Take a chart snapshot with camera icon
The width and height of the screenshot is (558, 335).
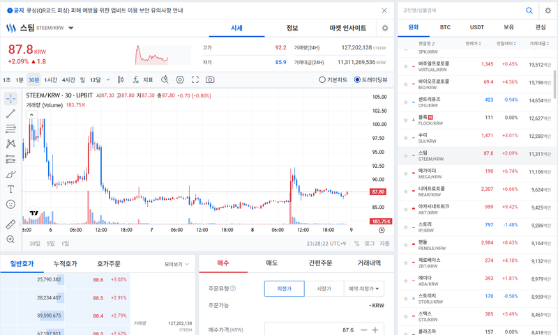pos(210,79)
